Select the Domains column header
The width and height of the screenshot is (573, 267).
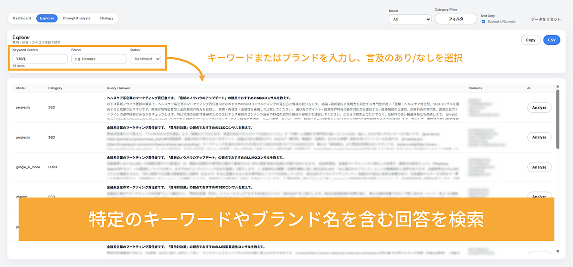[x=476, y=88]
